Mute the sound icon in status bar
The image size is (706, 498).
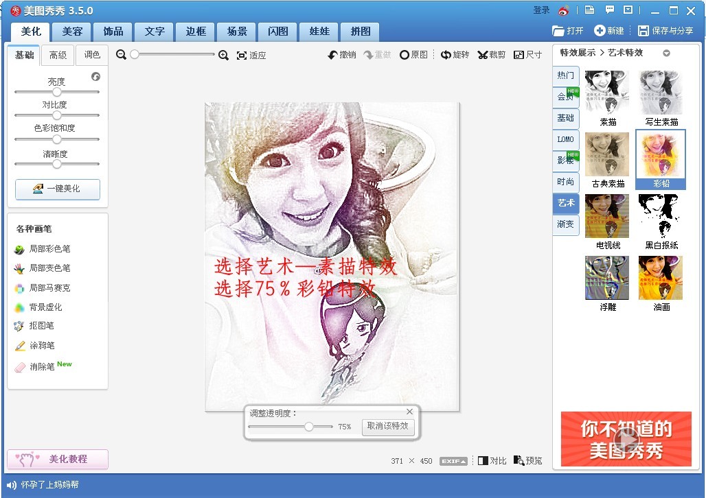pyautogui.click(x=12, y=485)
